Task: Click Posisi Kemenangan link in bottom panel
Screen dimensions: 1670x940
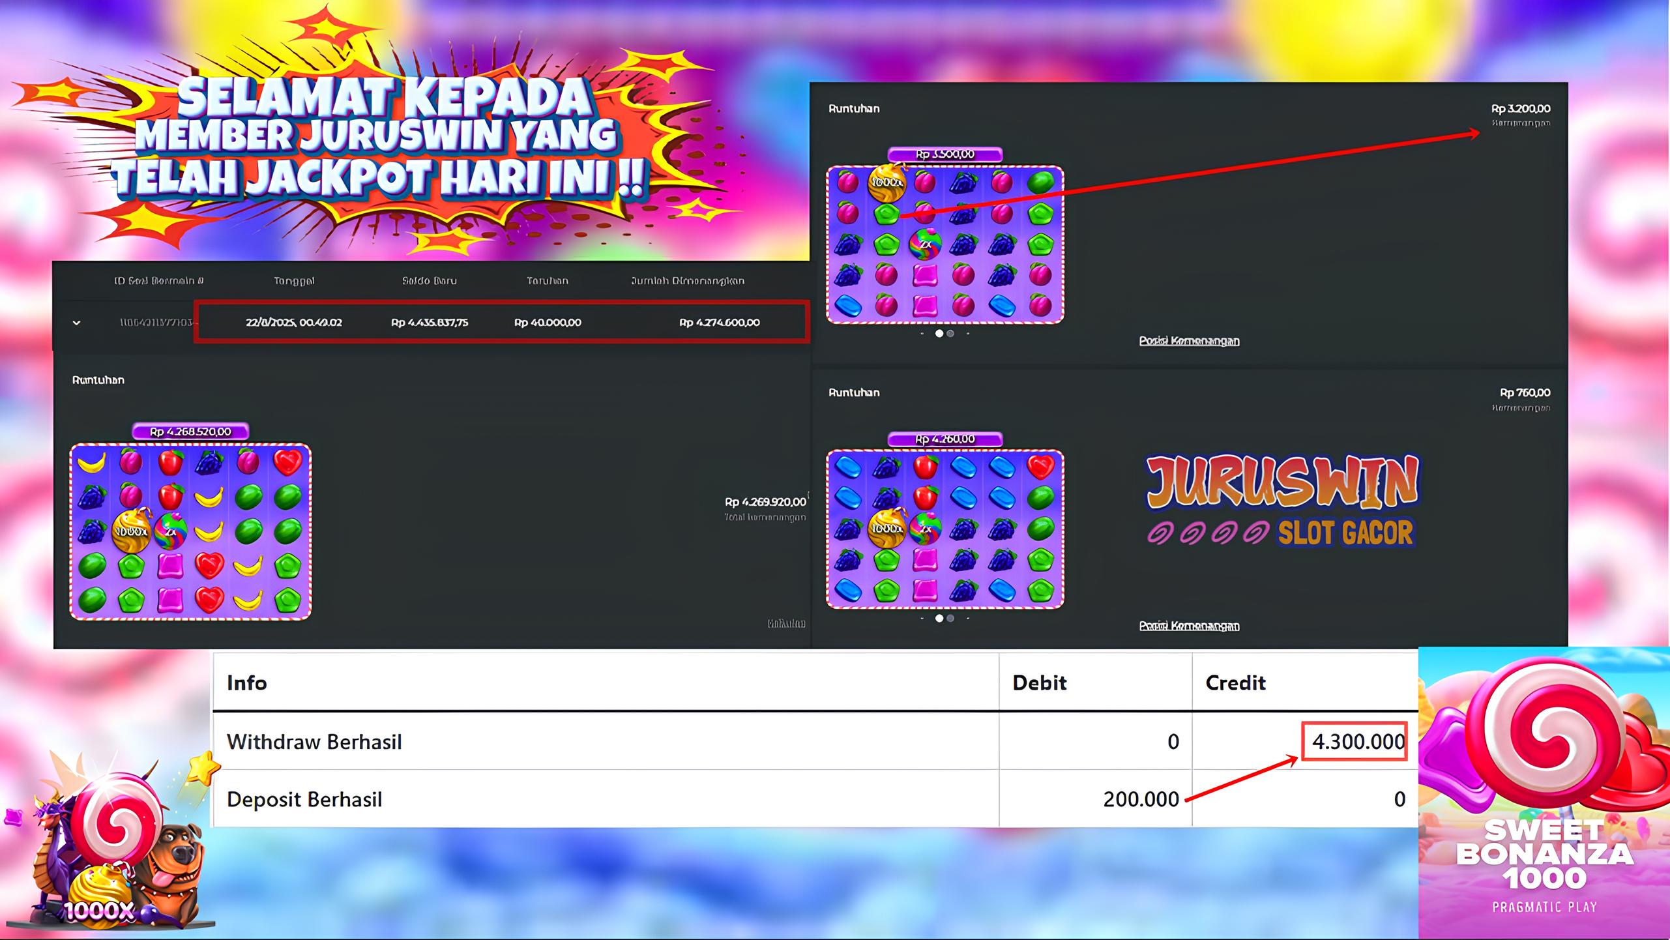Action: click(x=1189, y=626)
